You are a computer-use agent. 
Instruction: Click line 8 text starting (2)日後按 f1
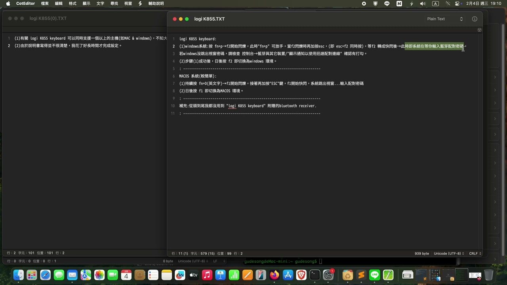pos(211,91)
